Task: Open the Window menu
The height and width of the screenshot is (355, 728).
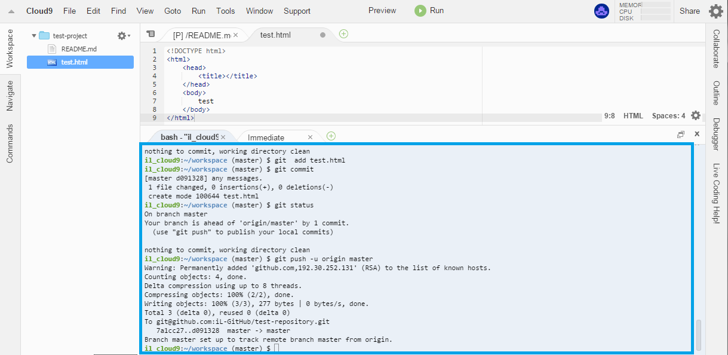Action: 260,11
